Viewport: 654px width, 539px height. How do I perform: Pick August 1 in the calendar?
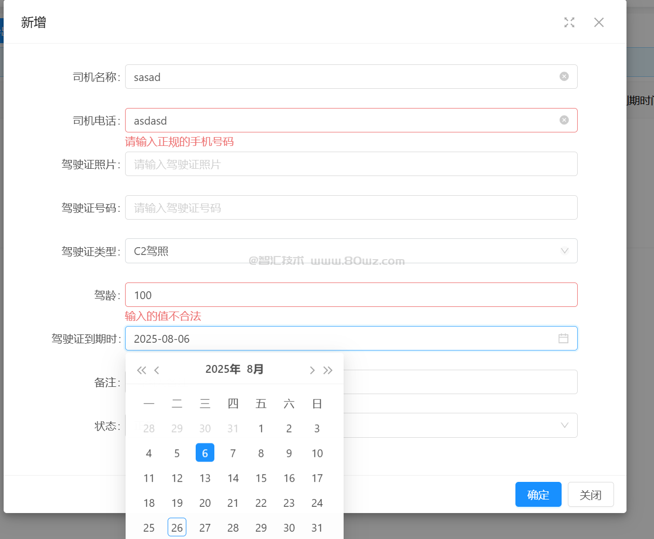[261, 428]
